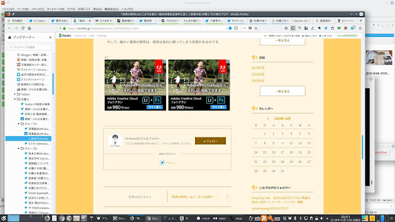
Task: Open the 「真実の解明」 next article link
Action: 194,197
